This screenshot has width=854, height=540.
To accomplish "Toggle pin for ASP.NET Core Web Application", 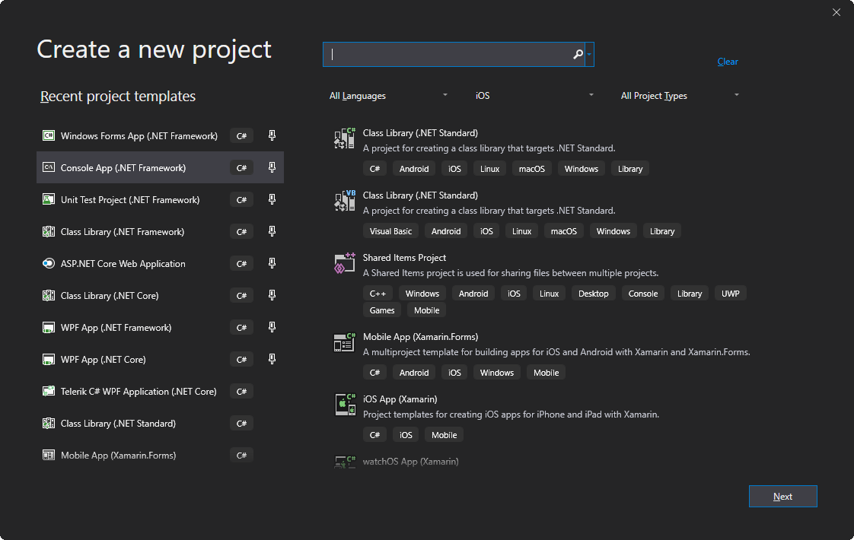I will coord(272,263).
